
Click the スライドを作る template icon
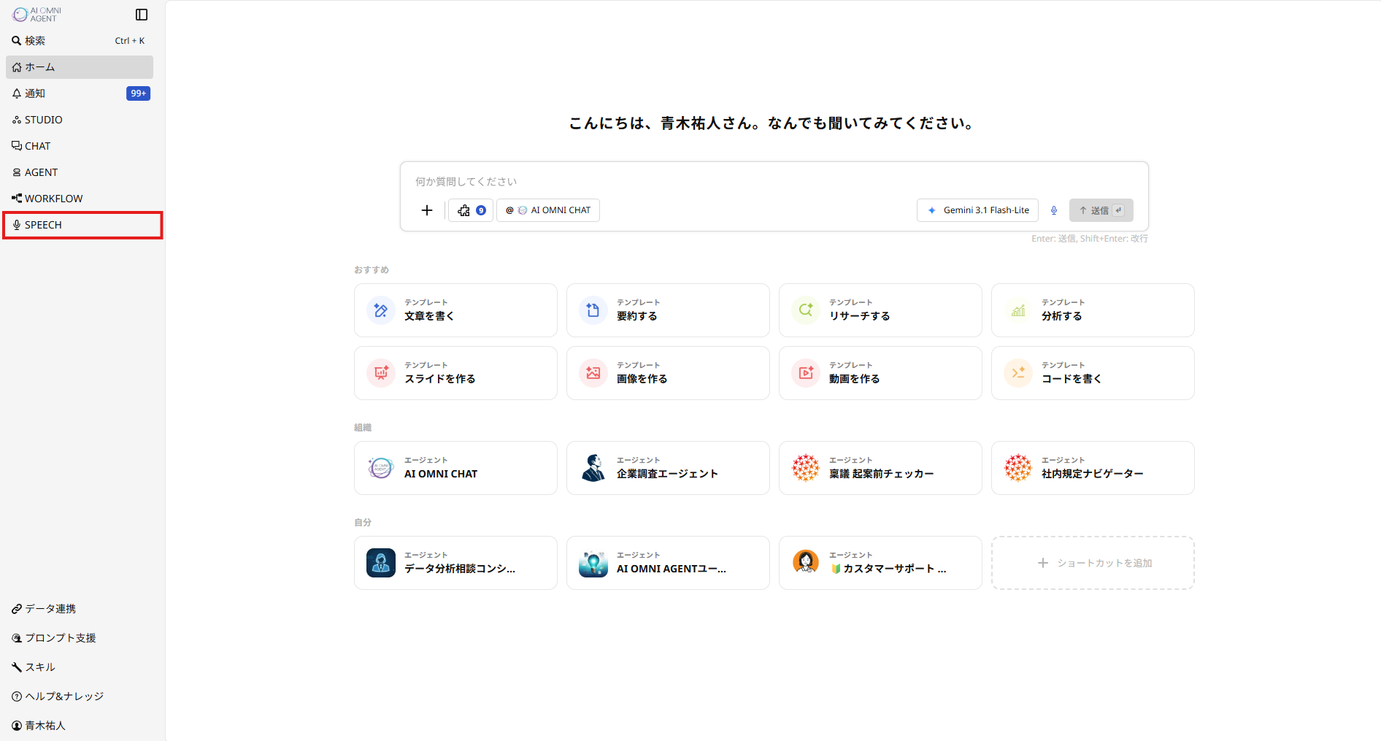click(381, 373)
